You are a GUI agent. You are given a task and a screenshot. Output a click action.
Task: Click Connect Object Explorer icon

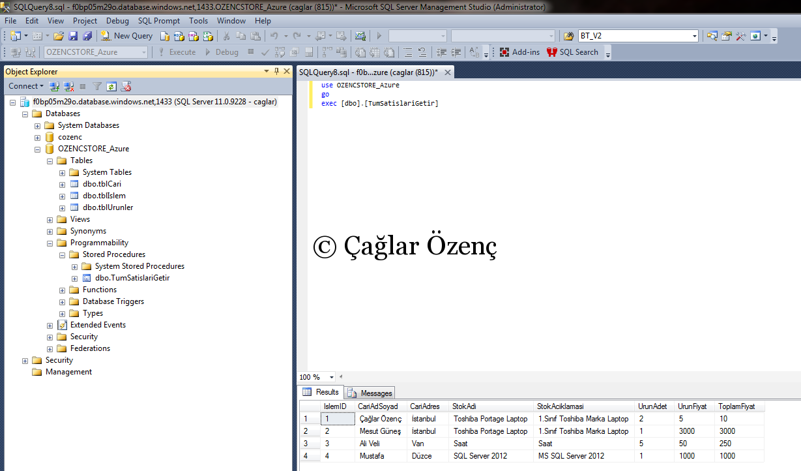(55, 86)
